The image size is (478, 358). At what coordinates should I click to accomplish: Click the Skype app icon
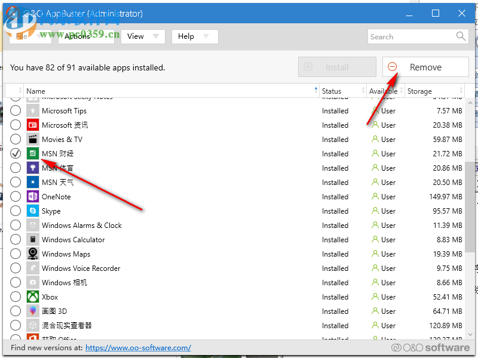[33, 211]
